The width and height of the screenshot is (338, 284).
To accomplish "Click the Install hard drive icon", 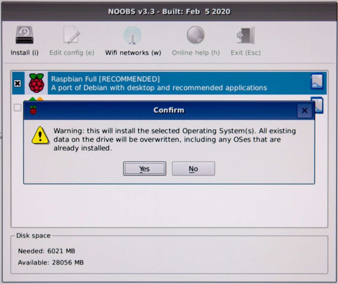I will click(24, 35).
